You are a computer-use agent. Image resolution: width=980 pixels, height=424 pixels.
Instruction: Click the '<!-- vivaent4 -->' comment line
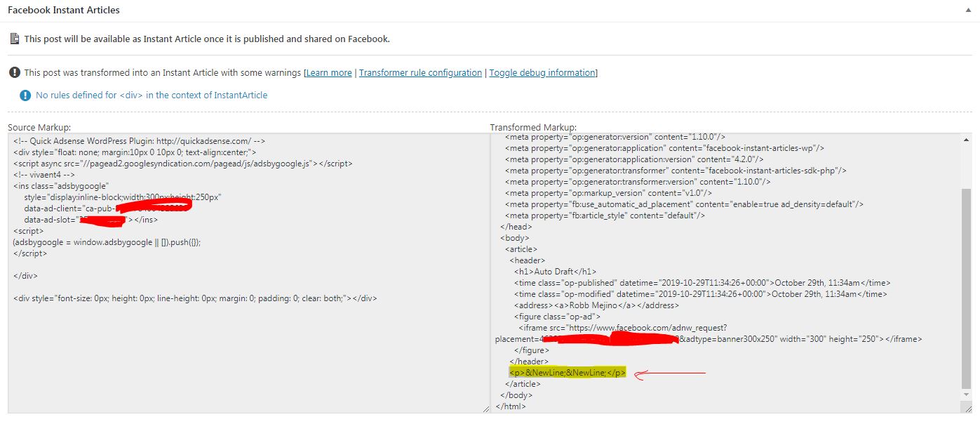pyautogui.click(x=43, y=175)
